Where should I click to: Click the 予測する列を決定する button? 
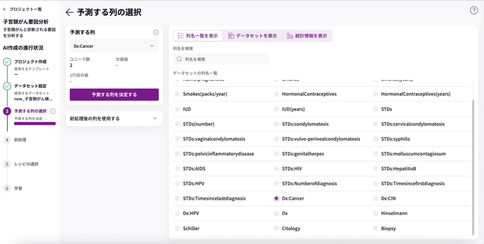pyautogui.click(x=114, y=94)
